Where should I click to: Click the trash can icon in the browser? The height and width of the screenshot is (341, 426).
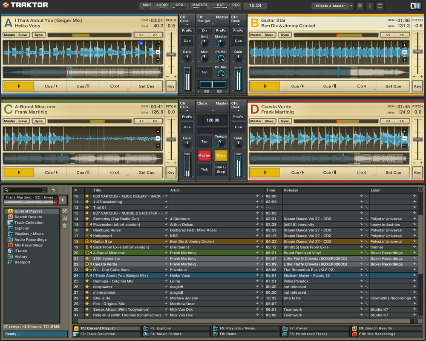pyautogui.click(x=65, y=225)
